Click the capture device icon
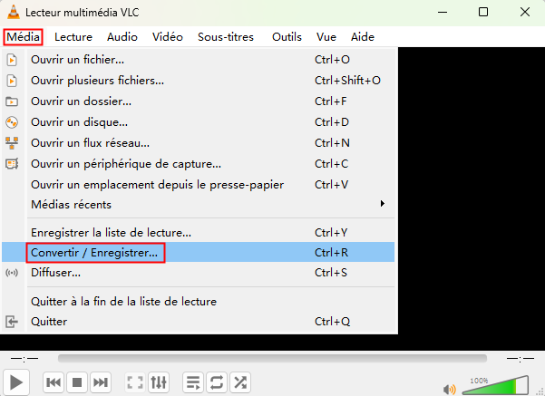Viewport: 545px width, 396px height. click(x=12, y=164)
